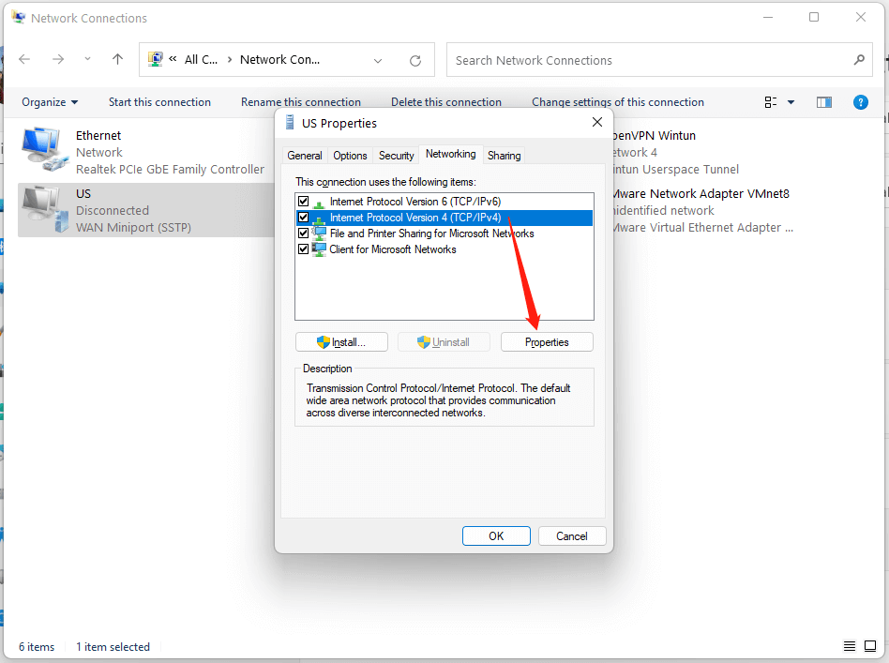Uncheck Internet Protocol Version 4 checkbox
The image size is (889, 663).
(303, 218)
